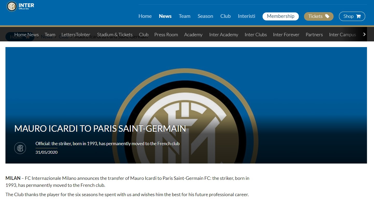This screenshot has height=207, width=374.
Task: Select News in the main navigation
Action: point(165,16)
